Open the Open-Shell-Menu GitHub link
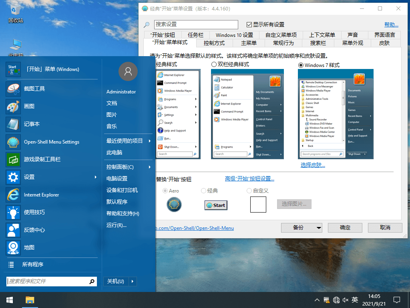The image size is (410, 308). pyautogui.click(x=195, y=228)
